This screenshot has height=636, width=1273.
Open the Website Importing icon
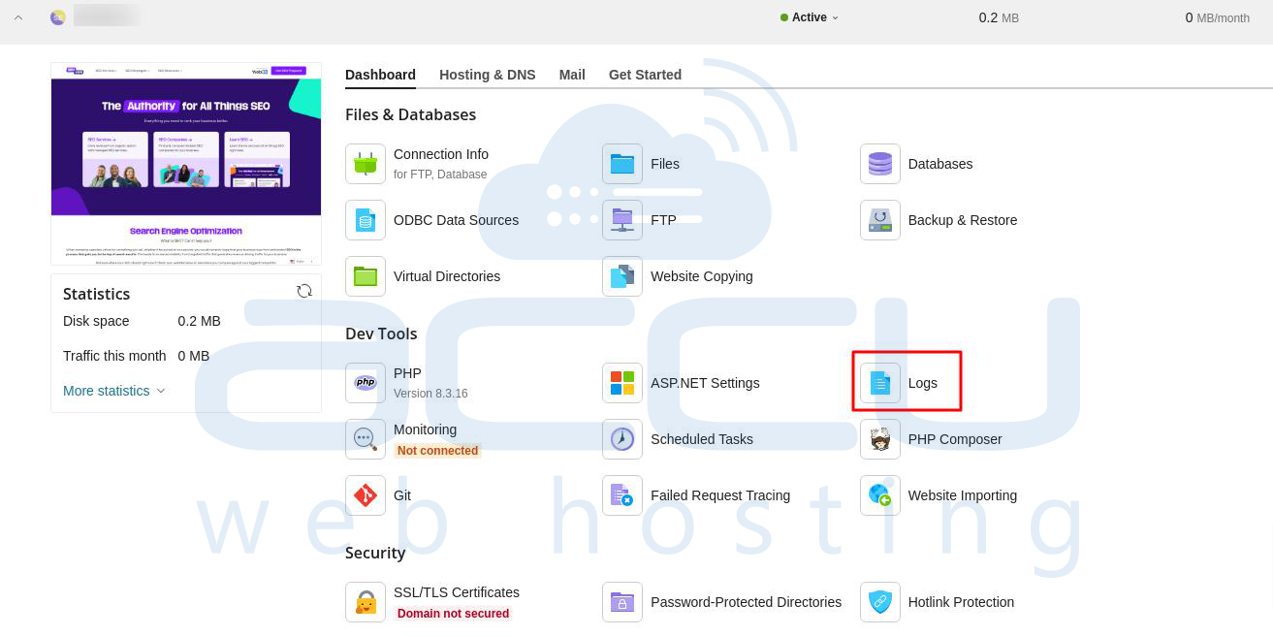[880, 495]
